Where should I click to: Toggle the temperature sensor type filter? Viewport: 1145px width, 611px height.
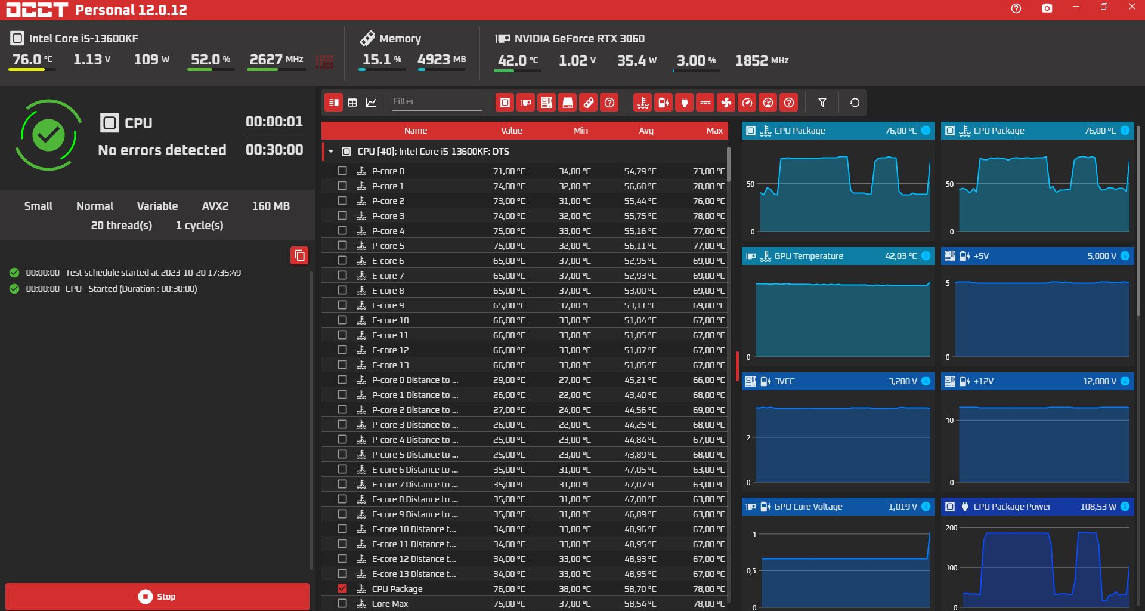tap(643, 103)
